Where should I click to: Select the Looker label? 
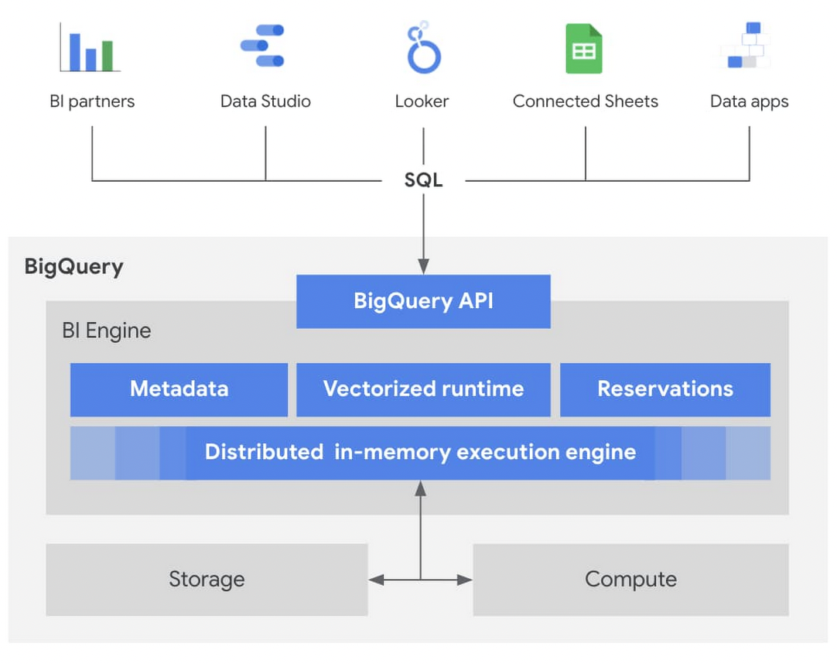point(422,101)
